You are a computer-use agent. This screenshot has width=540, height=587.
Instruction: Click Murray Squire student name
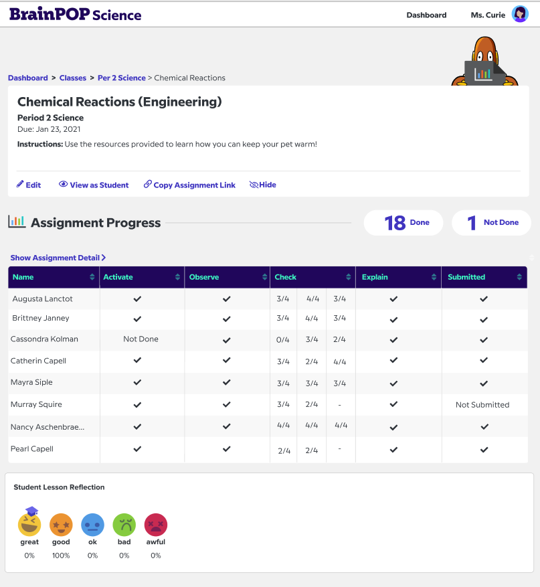36,404
